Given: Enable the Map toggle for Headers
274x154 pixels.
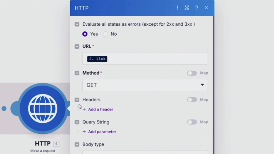Looking at the screenshot, I should 192,100.
